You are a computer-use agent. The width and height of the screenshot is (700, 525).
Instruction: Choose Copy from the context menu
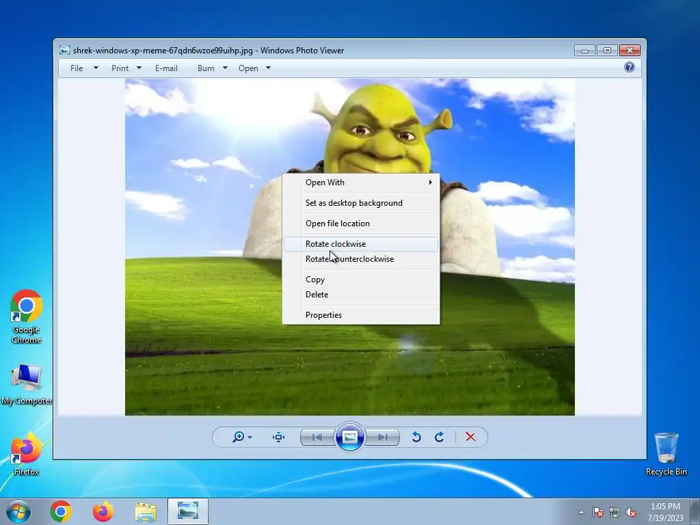pyautogui.click(x=361, y=280)
